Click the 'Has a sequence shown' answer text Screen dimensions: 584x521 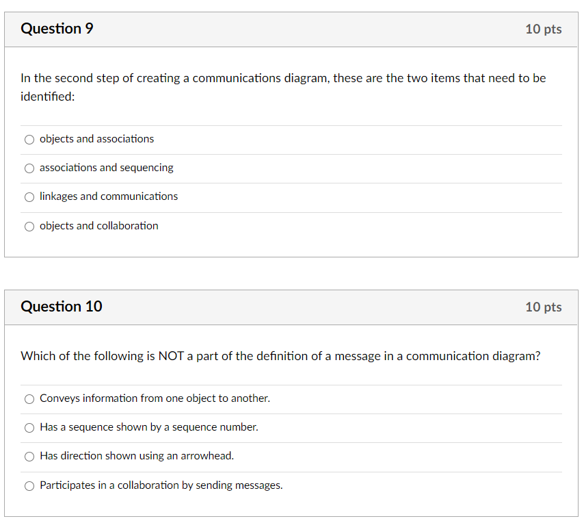(149, 427)
